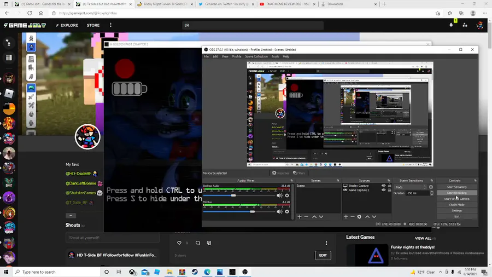Click Game Jolt search box

253,25
